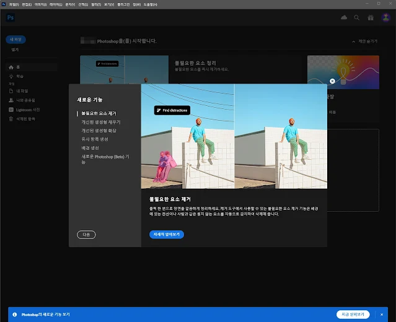Viewport: 396px width, 322px height.
Task: Open Deleted items trash icon
Action: pos(11,119)
